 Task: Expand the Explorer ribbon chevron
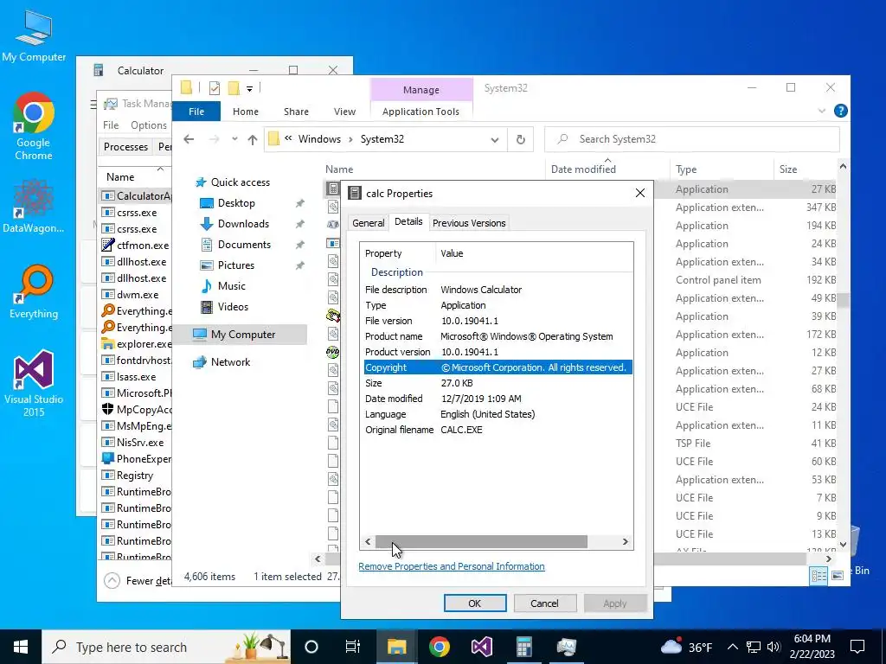[822, 112]
